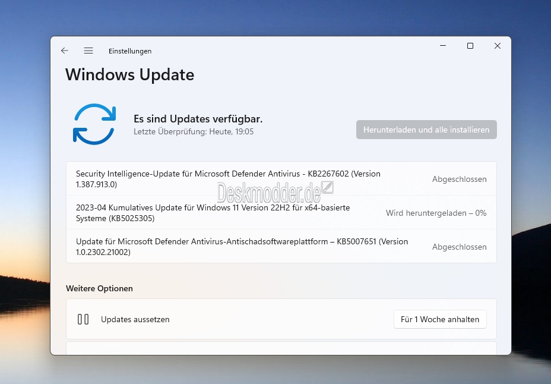Click the Einstellungen window title
551x384 pixels.
(x=130, y=51)
